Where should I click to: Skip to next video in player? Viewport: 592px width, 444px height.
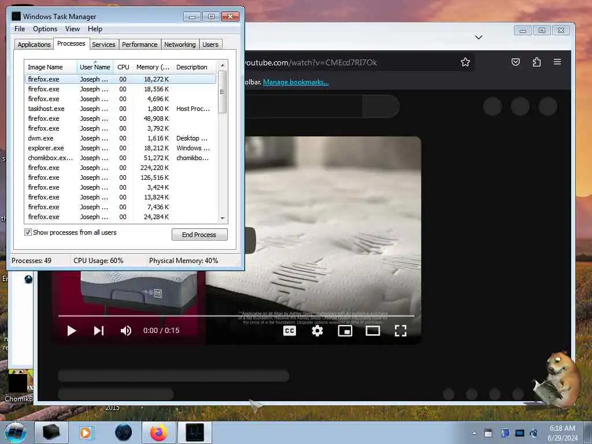click(99, 331)
